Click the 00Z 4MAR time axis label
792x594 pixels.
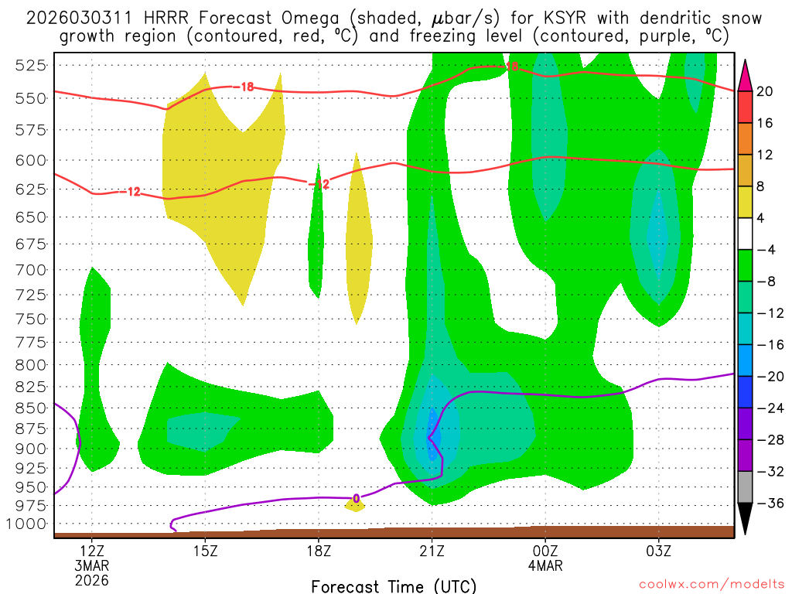click(545, 558)
